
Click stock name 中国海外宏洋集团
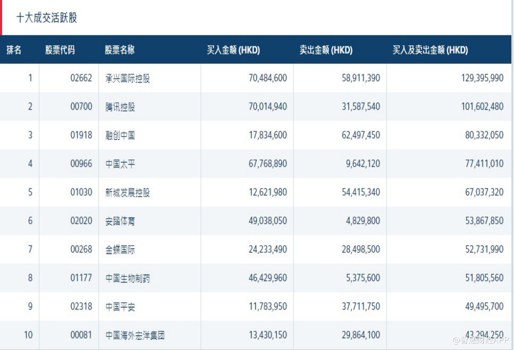pyautogui.click(x=135, y=335)
